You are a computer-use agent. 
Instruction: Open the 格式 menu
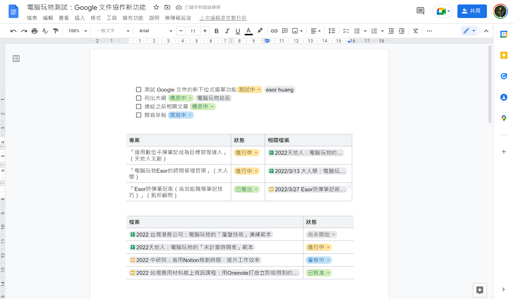coord(96,18)
